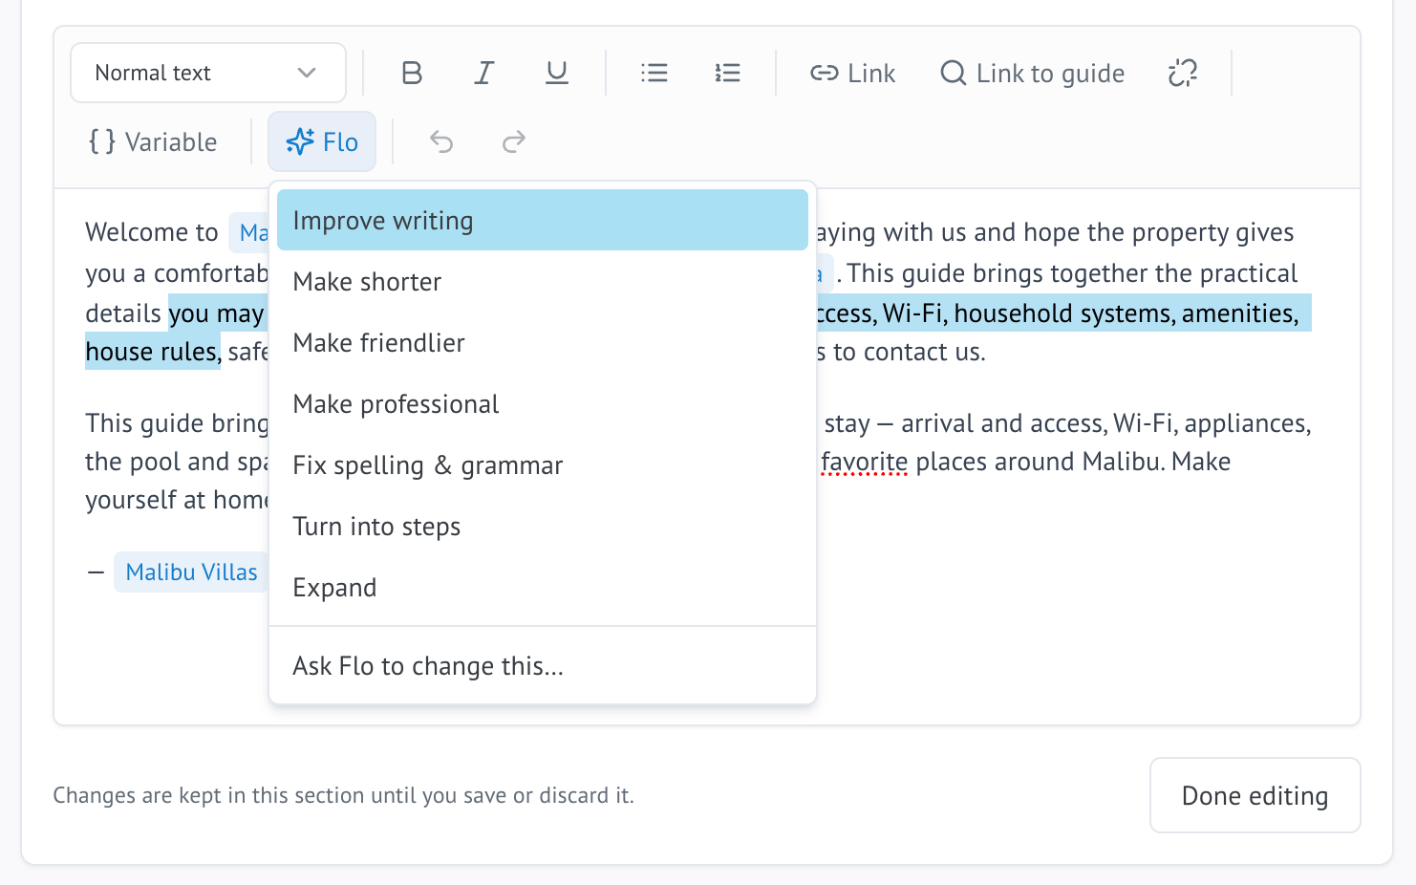Image resolution: width=1416 pixels, height=885 pixels.
Task: Select Make friendlier option
Action: [x=543, y=342]
